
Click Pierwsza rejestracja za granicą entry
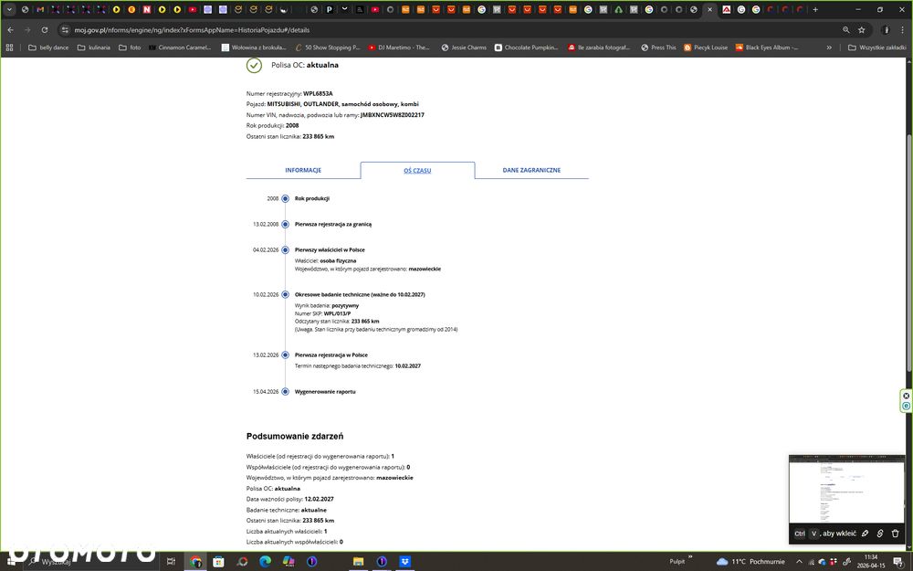[x=333, y=225]
